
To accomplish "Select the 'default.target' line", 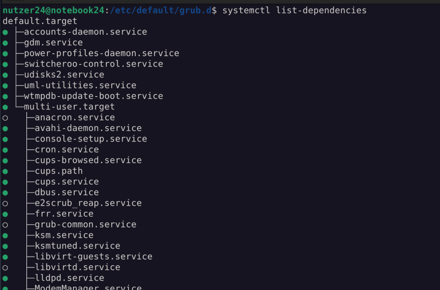I will coord(40,21).
